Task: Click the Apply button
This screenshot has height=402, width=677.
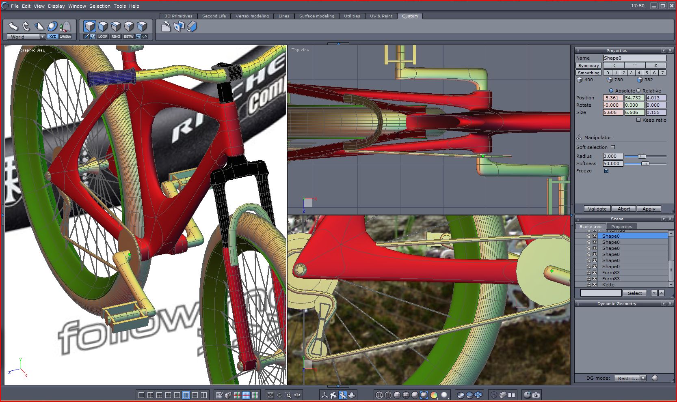Action: (649, 209)
